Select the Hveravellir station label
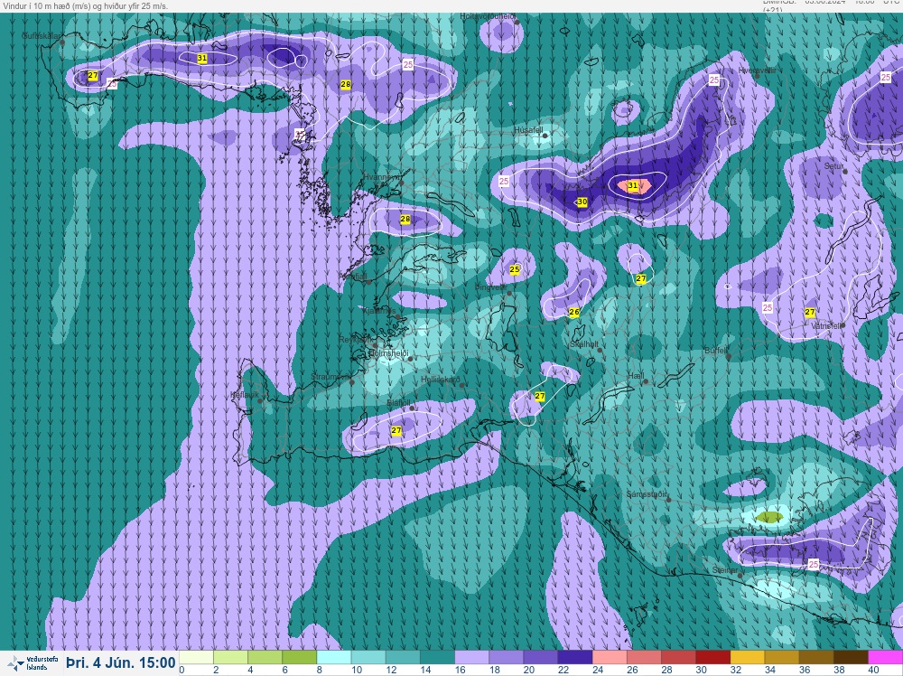The height and width of the screenshot is (676, 903). pyautogui.click(x=757, y=70)
